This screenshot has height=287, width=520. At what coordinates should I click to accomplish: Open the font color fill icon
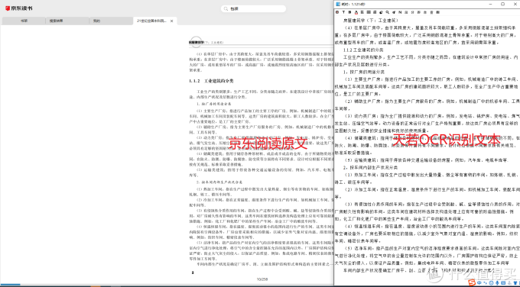tap(356, 12)
